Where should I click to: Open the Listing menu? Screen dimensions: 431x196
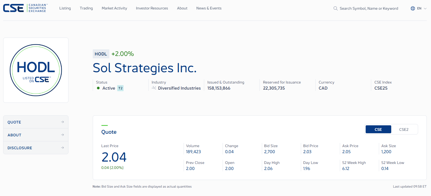[65, 8]
